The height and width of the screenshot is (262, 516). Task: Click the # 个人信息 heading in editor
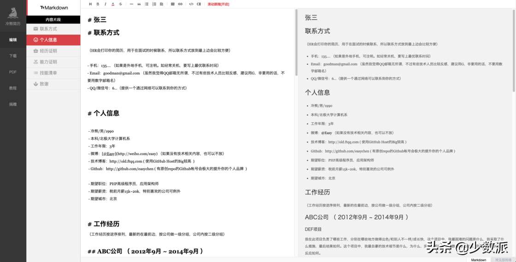tap(103, 113)
